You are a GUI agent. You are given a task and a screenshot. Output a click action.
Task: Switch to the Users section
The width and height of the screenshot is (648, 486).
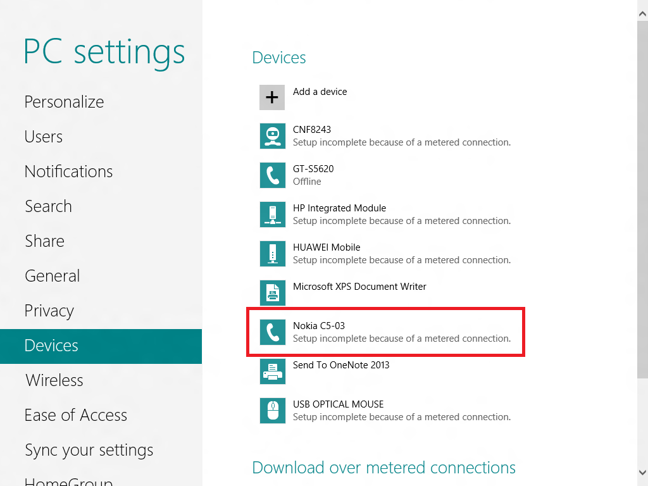point(43,137)
